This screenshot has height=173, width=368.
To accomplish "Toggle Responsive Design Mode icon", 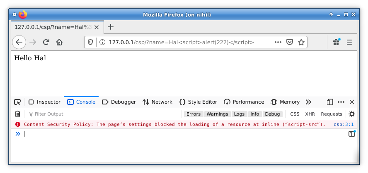I will pos(330,102).
